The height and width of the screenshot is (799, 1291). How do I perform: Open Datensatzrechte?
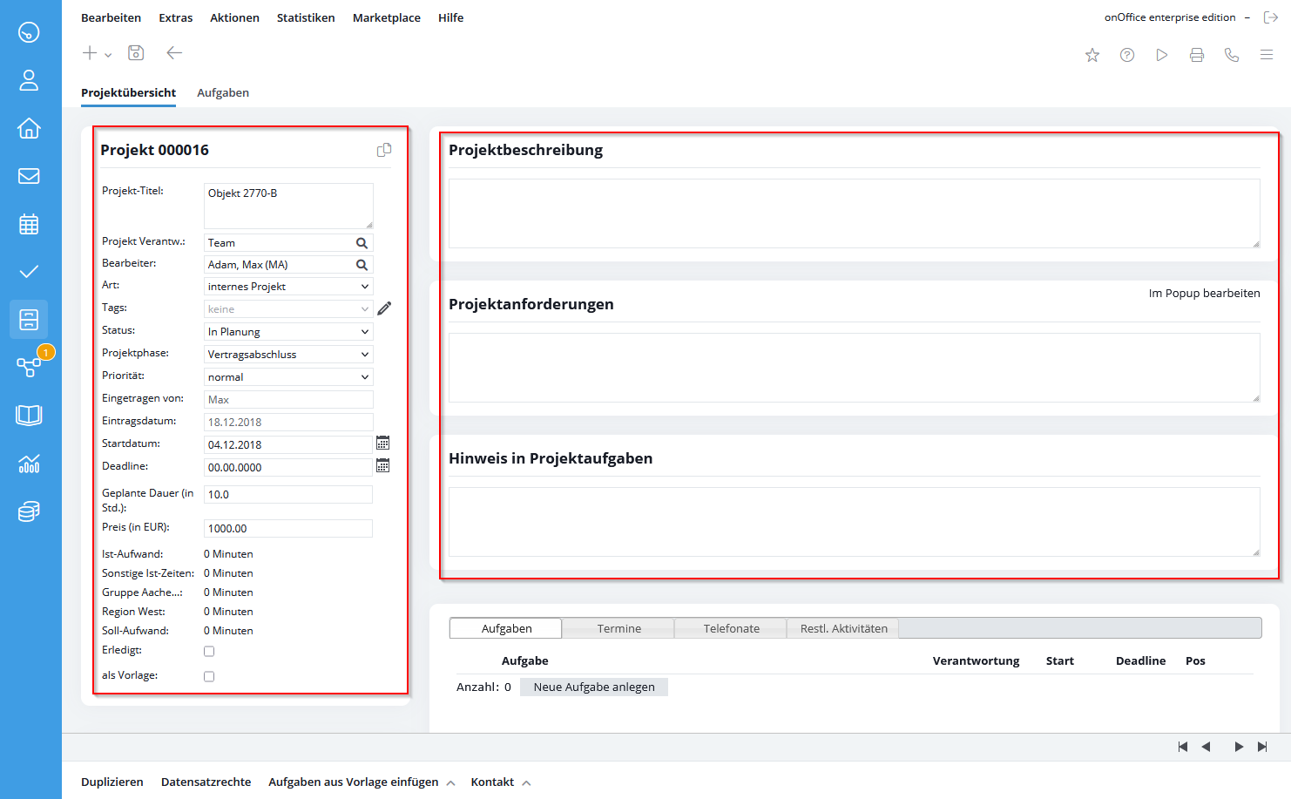[206, 782]
